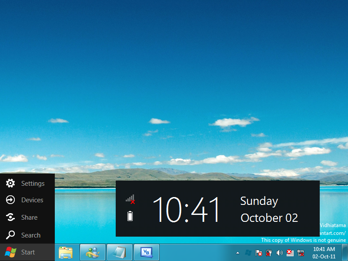Viewport: 348px width, 261px height.
Task: Open Windows Explorer from the taskbar
Action: point(66,252)
